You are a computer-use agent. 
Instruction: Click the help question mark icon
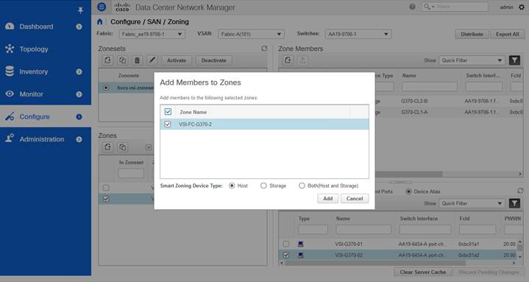pyautogui.click(x=412, y=7)
